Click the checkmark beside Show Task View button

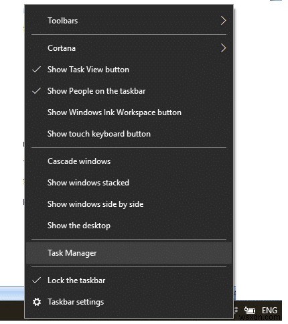click(x=36, y=70)
